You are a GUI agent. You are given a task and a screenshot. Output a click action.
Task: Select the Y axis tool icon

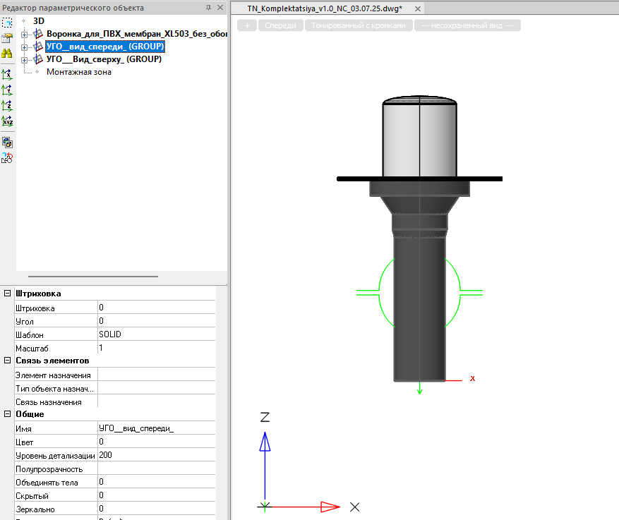coord(7,90)
